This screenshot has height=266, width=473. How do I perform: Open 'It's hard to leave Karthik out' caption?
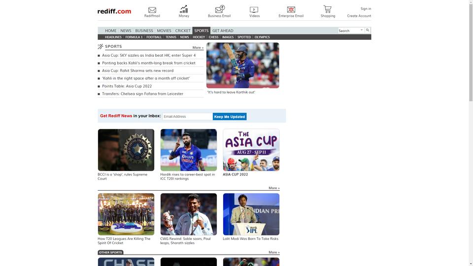click(x=231, y=92)
